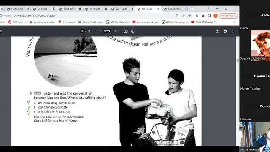The height and width of the screenshot is (152, 270).
Task: Open the orange Chrome profile avatar
Action: tap(216, 16)
